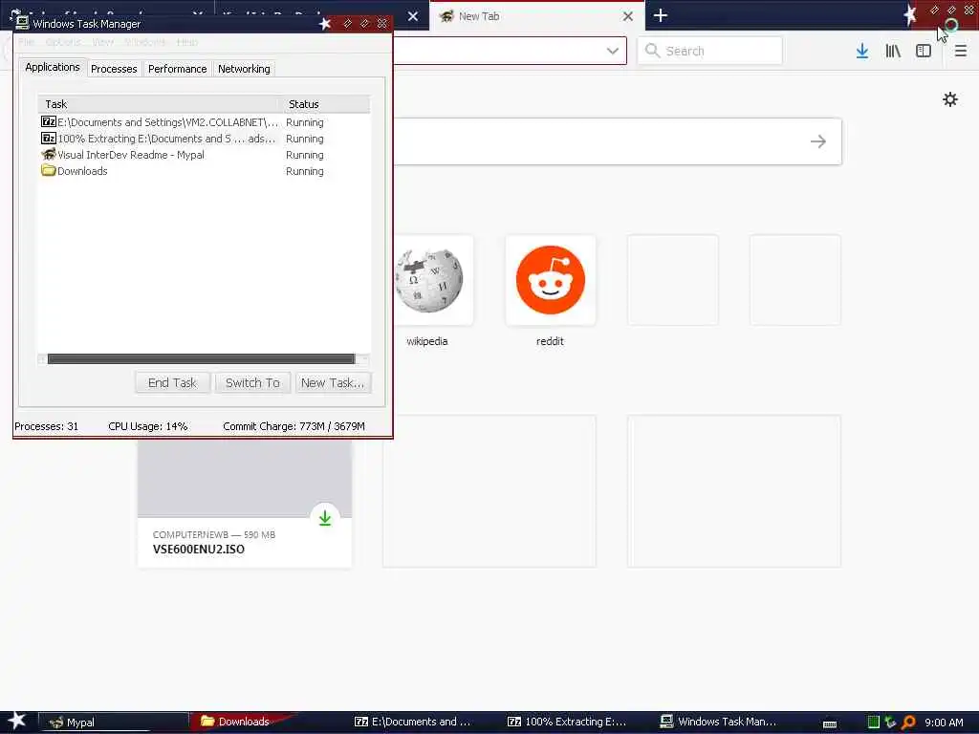Sort by the Status column header
Viewport: 979px width, 734px height.
click(x=325, y=104)
